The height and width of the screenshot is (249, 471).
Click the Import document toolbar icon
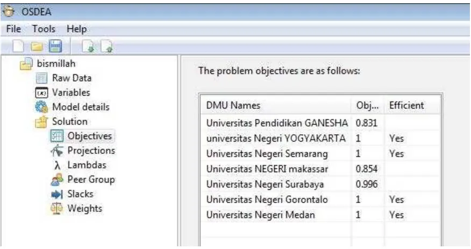[88, 47]
